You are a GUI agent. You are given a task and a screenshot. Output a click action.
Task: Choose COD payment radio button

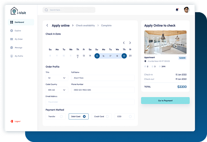[x=130, y=116]
